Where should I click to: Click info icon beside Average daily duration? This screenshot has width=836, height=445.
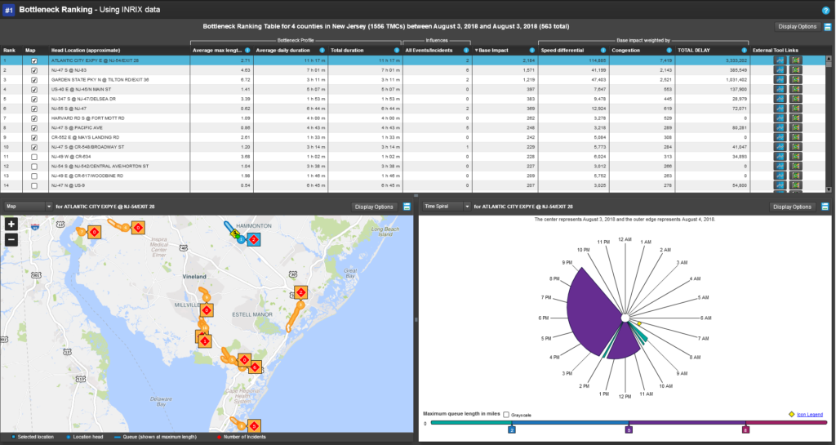pyautogui.click(x=322, y=51)
